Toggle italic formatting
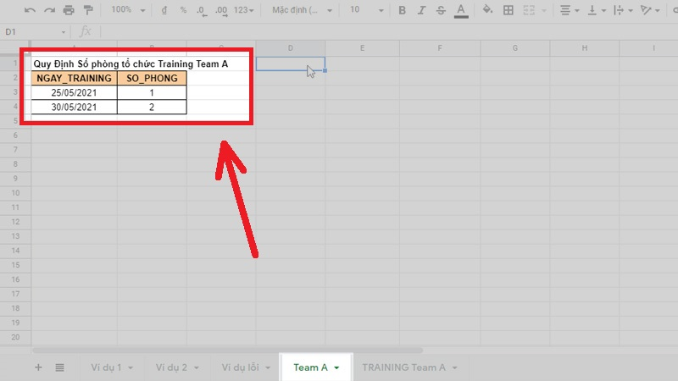The height and width of the screenshot is (381, 678). click(x=421, y=11)
